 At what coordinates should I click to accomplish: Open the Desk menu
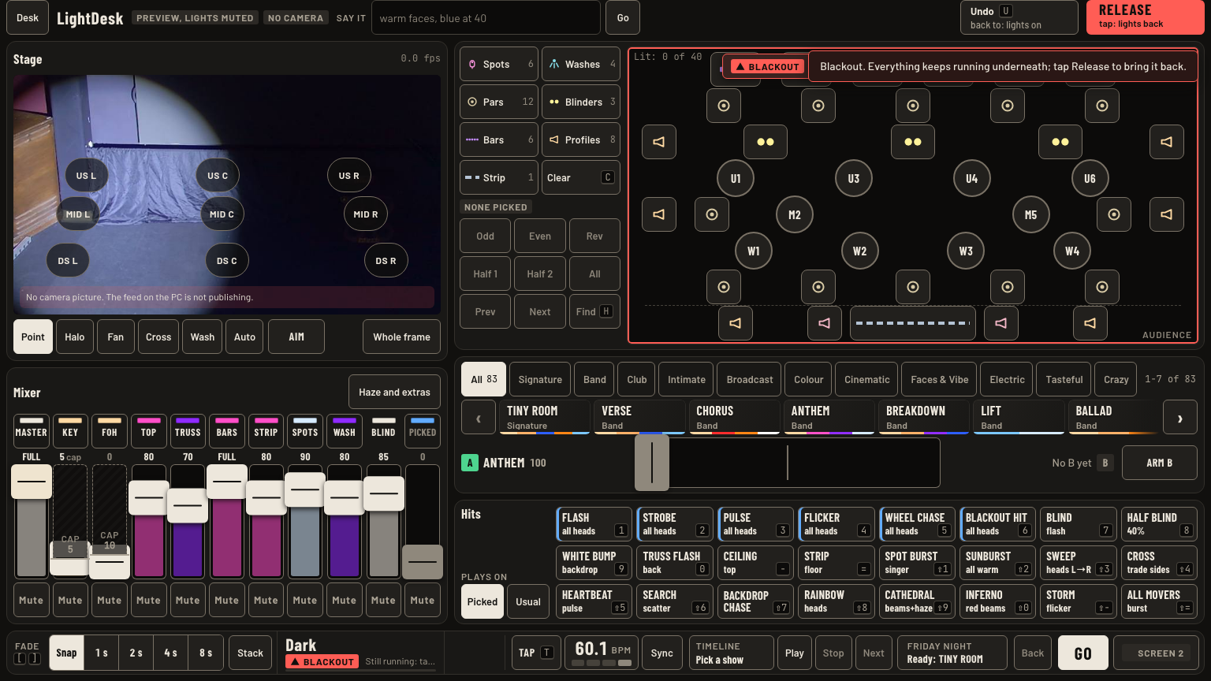(x=28, y=18)
